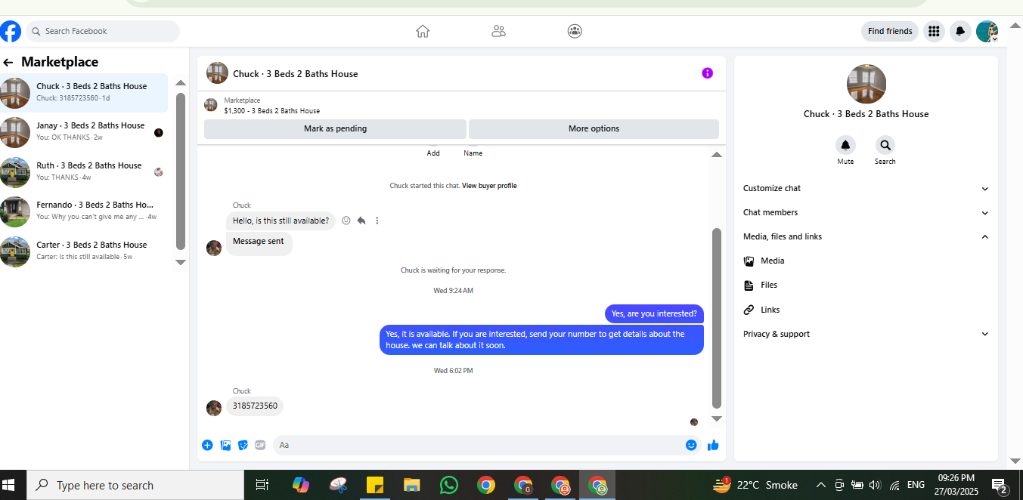Image resolution: width=1023 pixels, height=500 pixels.
Task: Open WhatsApp from the taskbar
Action: 449,485
